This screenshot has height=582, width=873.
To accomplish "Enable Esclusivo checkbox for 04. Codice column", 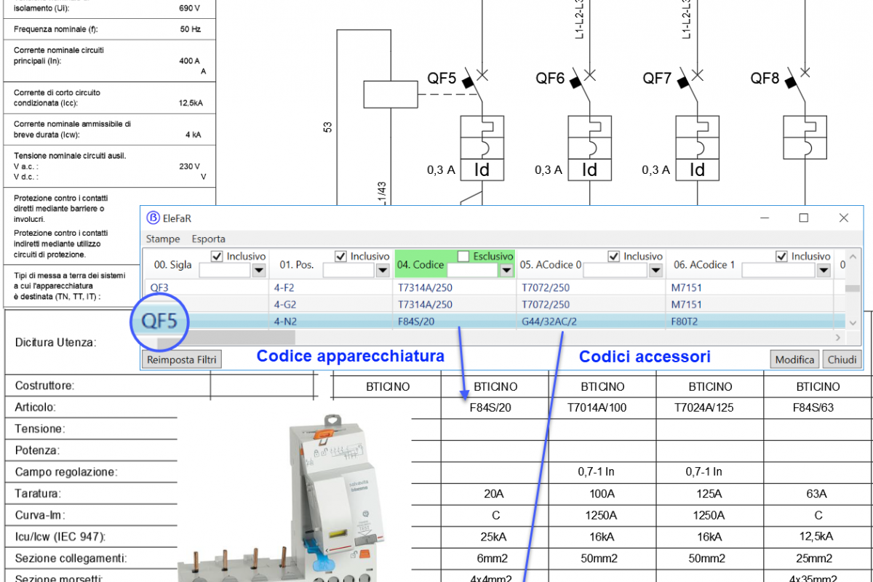I will coord(463,257).
